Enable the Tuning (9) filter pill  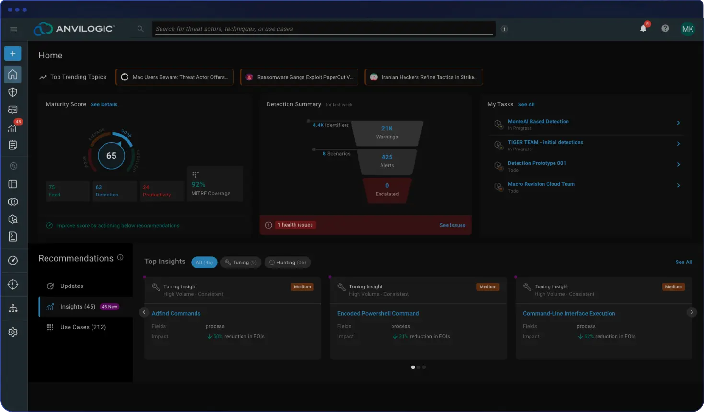coord(241,262)
